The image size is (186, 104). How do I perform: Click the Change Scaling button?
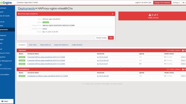tap(101, 38)
